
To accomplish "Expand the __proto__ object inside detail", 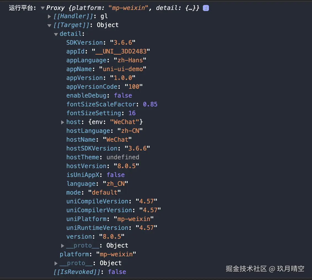I will tap(63, 246).
